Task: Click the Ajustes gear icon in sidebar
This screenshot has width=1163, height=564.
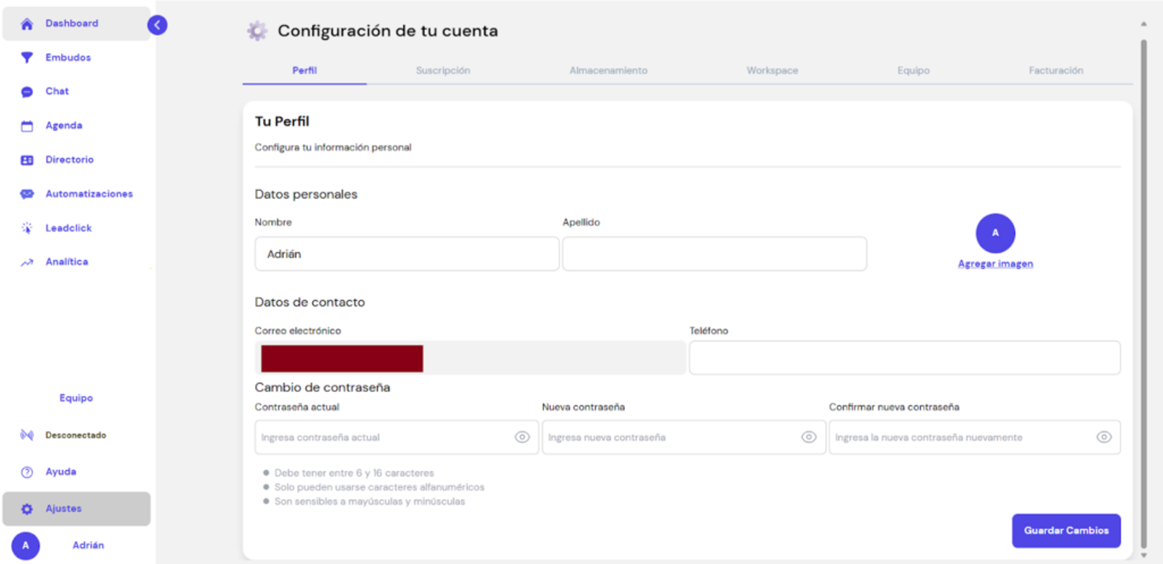Action: 27,509
